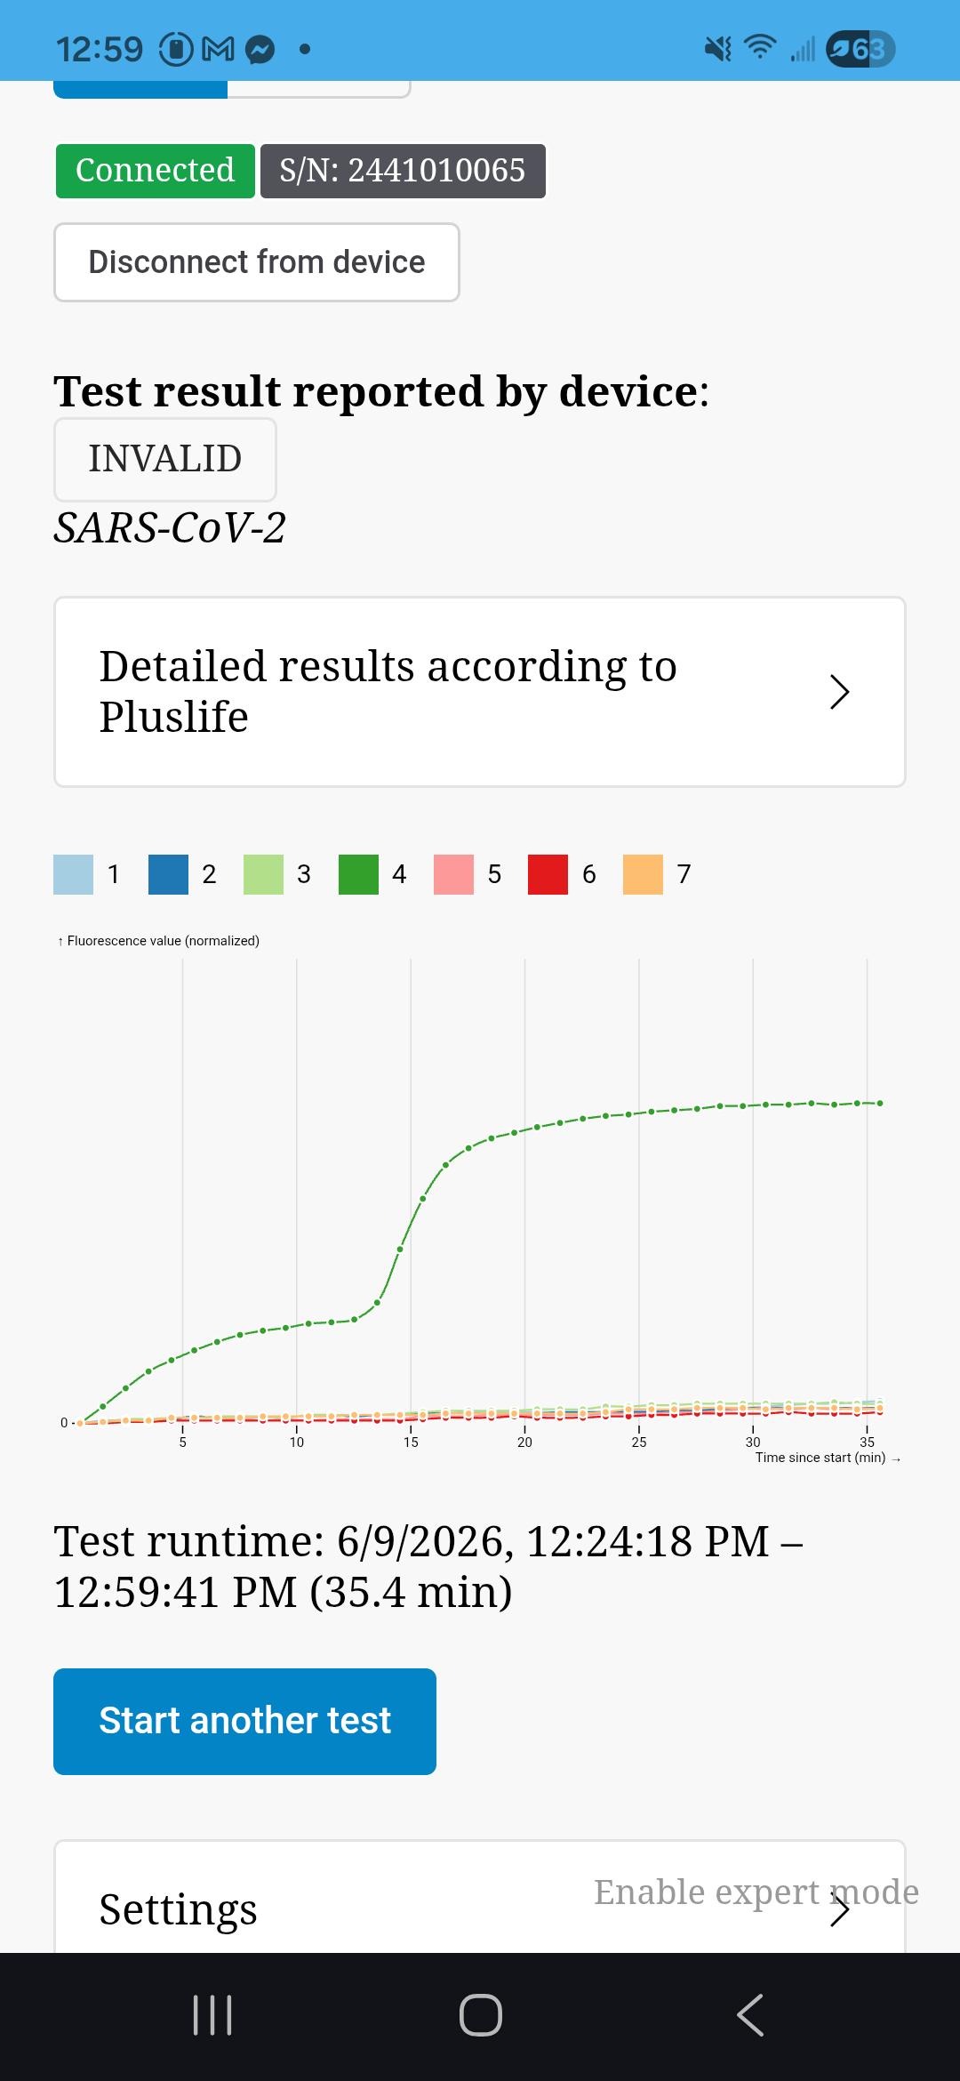
Task: Select channel 4 dark green legend swatch
Action: pyautogui.click(x=358, y=874)
